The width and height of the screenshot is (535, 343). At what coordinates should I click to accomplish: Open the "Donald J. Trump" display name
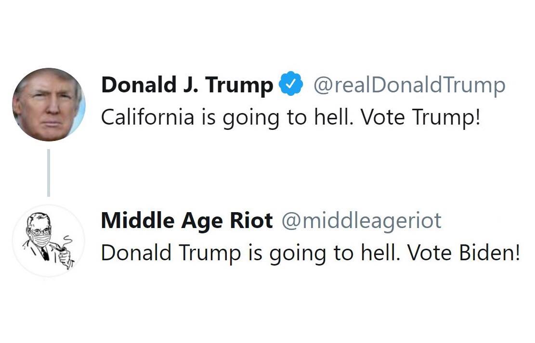pyautogui.click(x=187, y=86)
